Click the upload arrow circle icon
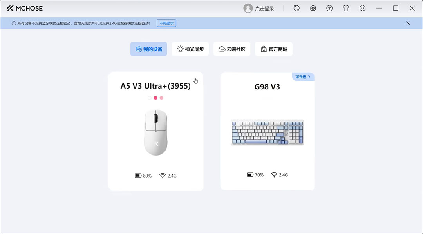This screenshot has height=234, width=423. (x=329, y=8)
